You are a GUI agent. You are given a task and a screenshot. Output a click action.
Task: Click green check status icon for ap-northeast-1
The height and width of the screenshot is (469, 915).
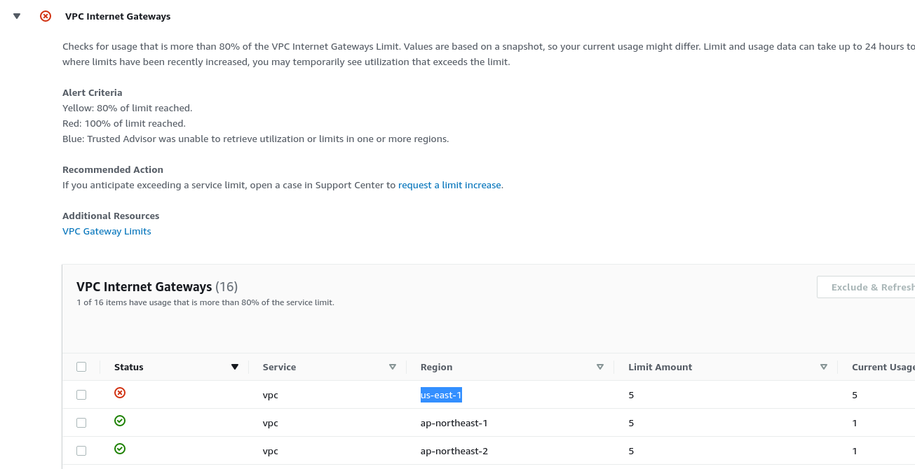120,421
